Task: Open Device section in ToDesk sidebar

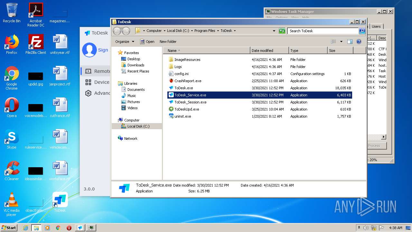Action: click(96, 82)
